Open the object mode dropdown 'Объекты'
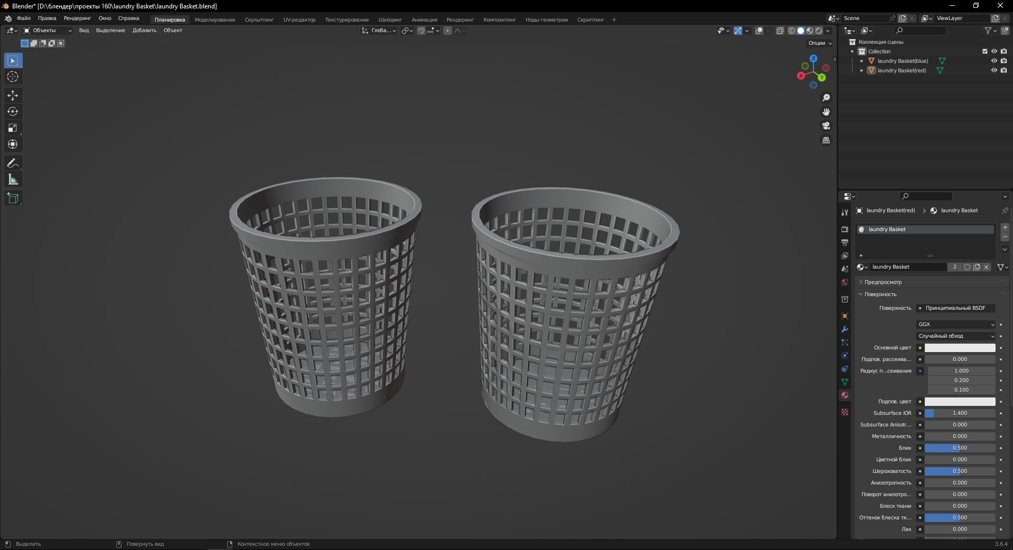Image resolution: width=1013 pixels, height=550 pixels. (48, 31)
